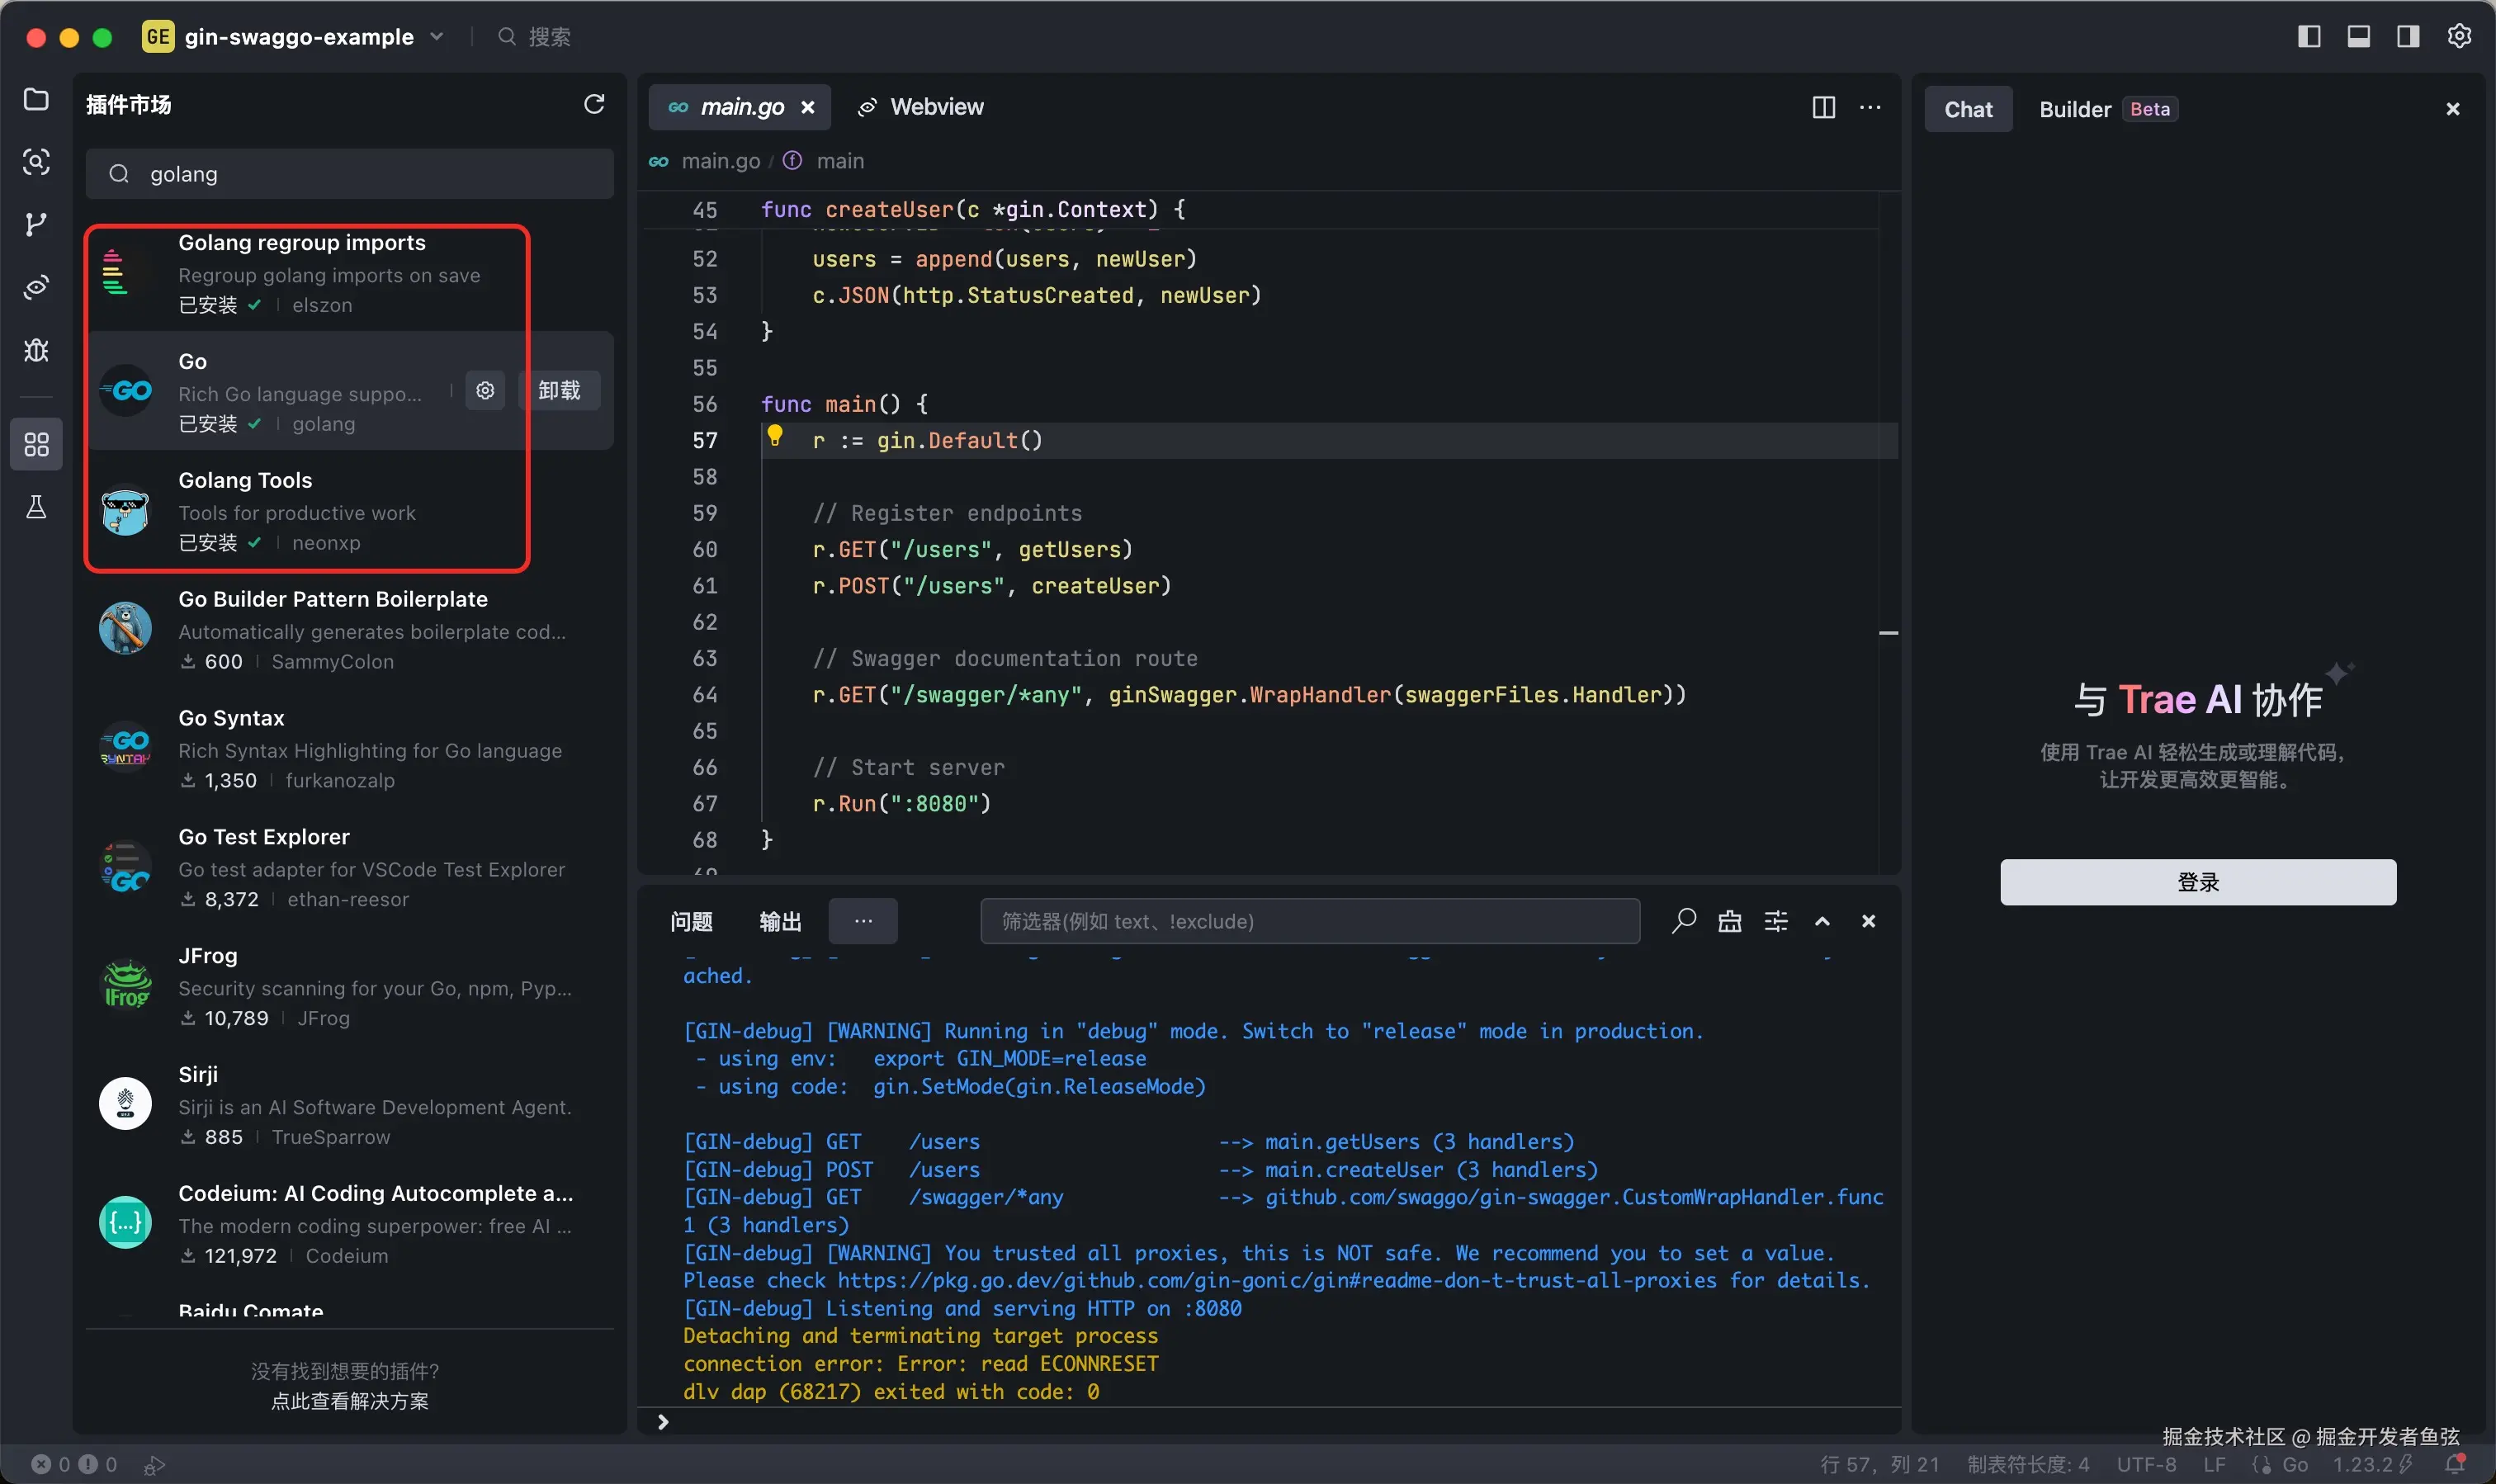Image resolution: width=2496 pixels, height=1484 pixels.
Task: Click the Go extension settings gear
Action: click(x=485, y=390)
